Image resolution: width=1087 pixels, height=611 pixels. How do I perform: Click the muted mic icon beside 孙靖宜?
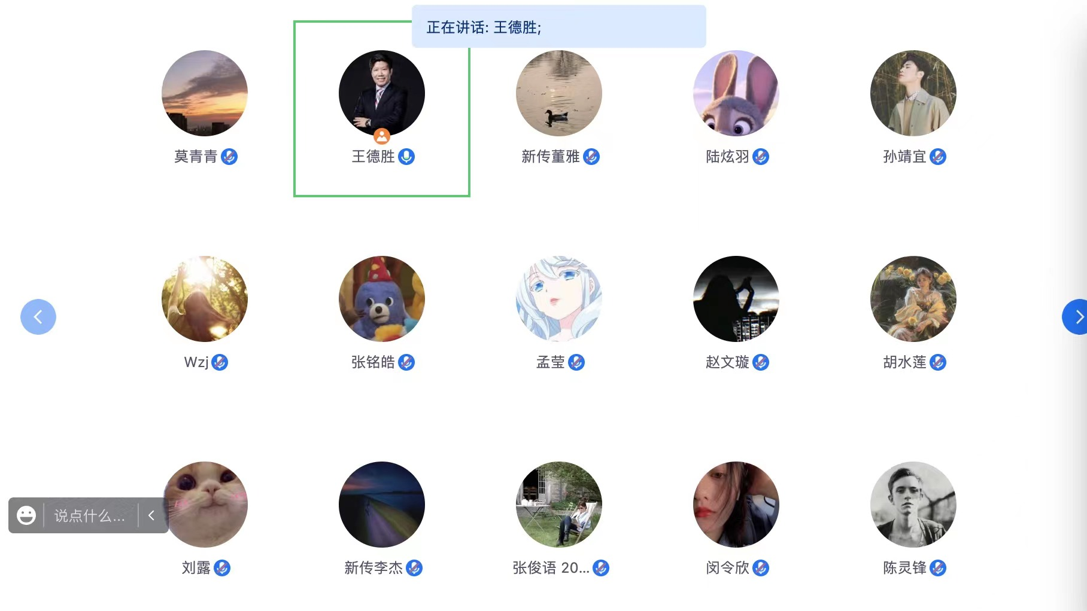pyautogui.click(x=938, y=157)
